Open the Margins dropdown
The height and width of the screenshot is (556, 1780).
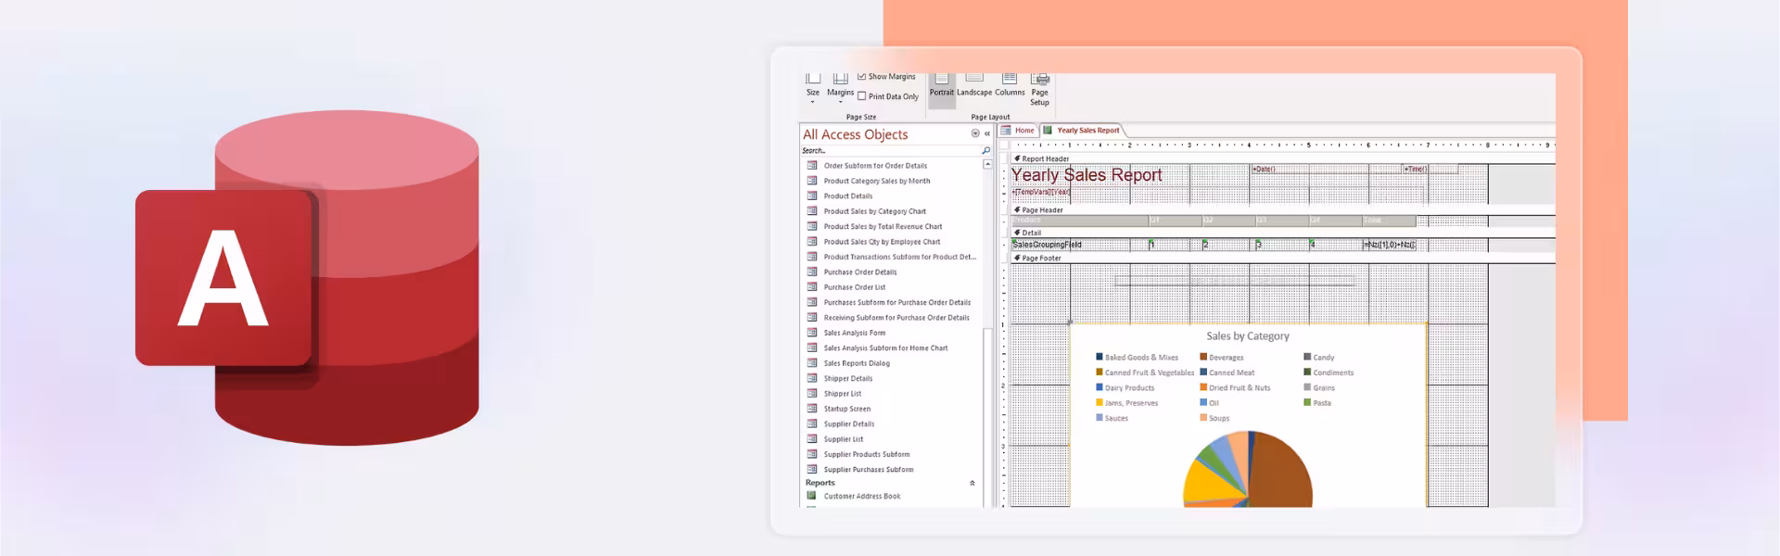tap(840, 88)
